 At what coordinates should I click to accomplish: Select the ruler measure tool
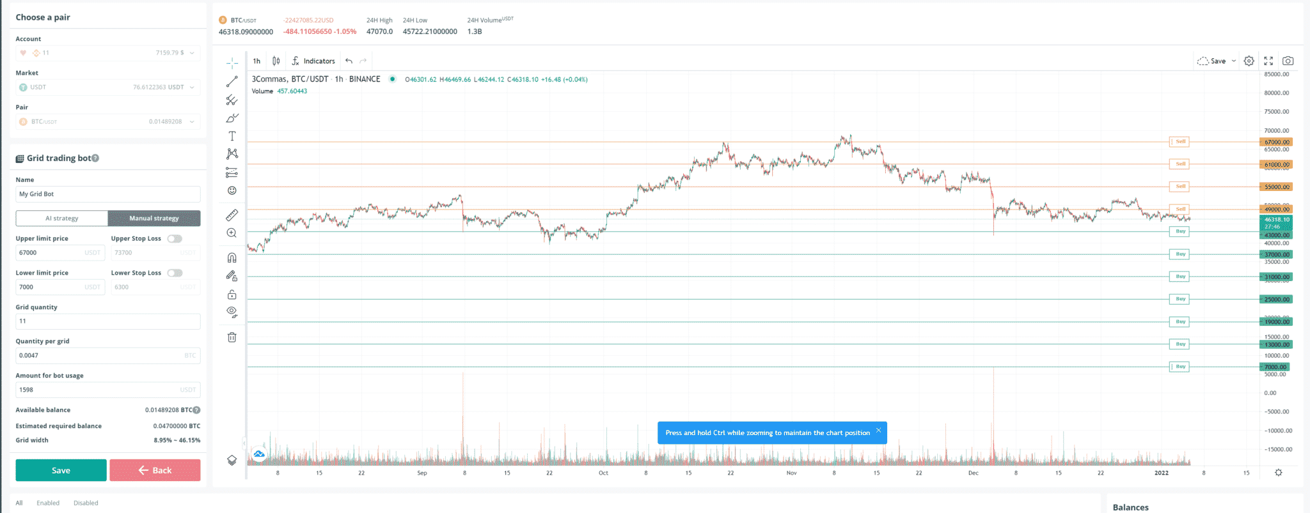[x=232, y=215]
